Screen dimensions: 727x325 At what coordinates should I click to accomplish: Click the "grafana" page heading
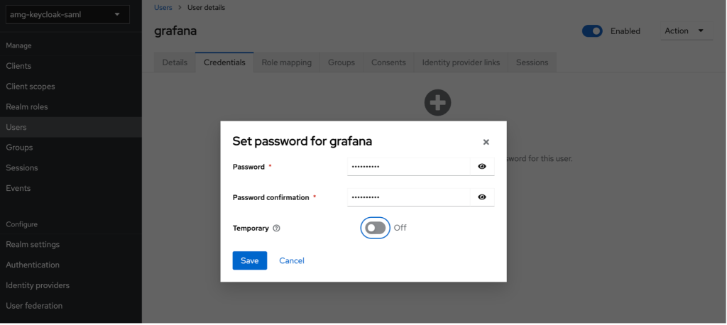pos(175,31)
